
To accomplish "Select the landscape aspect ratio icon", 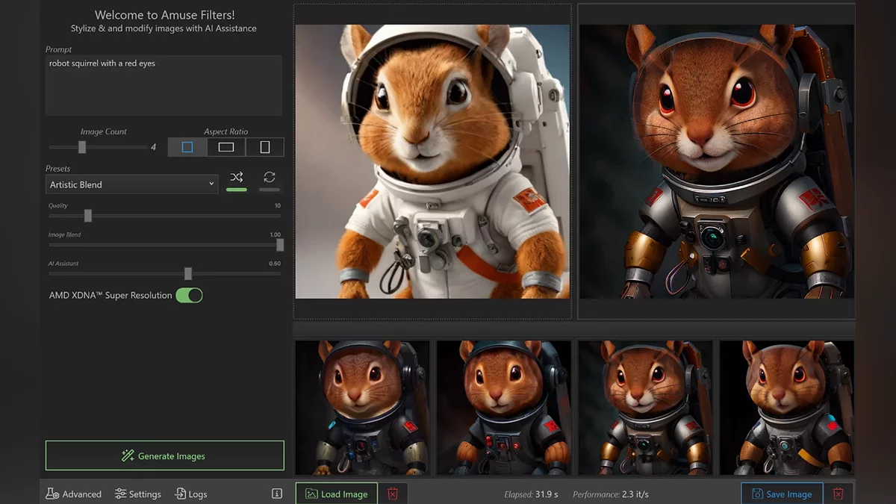I will click(x=226, y=147).
